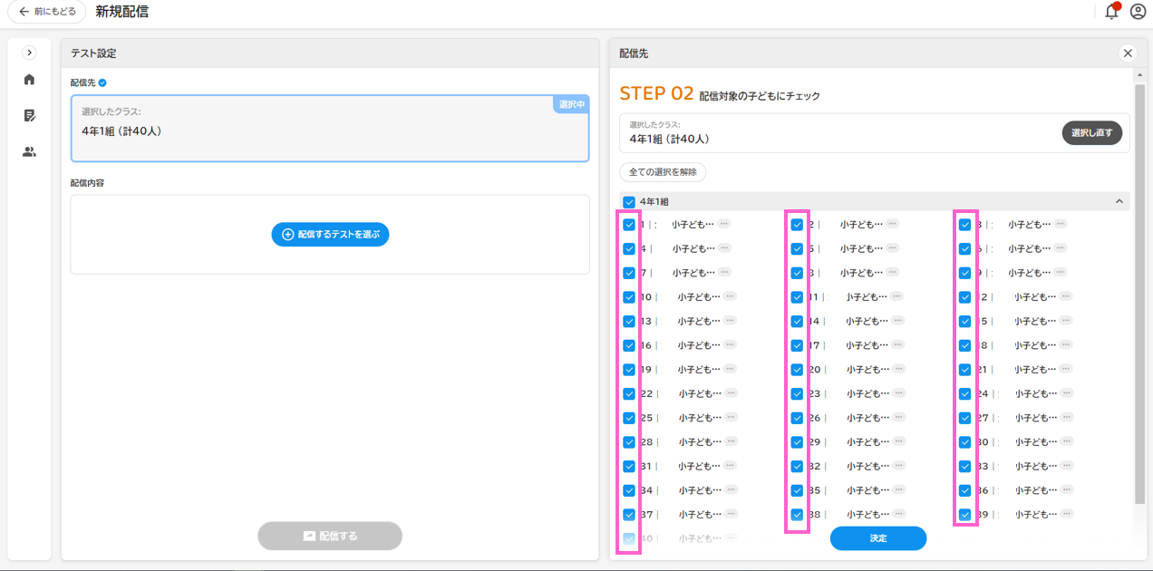
Task: Click 前にもどる back button
Action: click(x=47, y=12)
